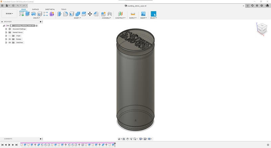Click the Save icon
271x148 pixels.
[13, 5]
